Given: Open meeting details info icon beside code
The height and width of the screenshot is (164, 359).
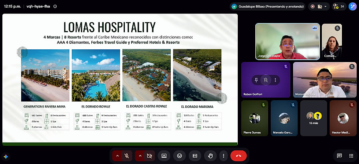Looking at the screenshot, I should pyautogui.click(x=55, y=6).
